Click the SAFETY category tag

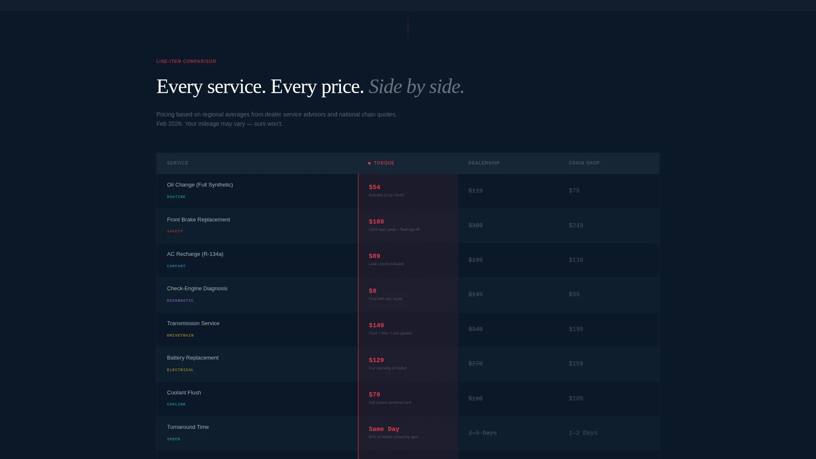175,232
